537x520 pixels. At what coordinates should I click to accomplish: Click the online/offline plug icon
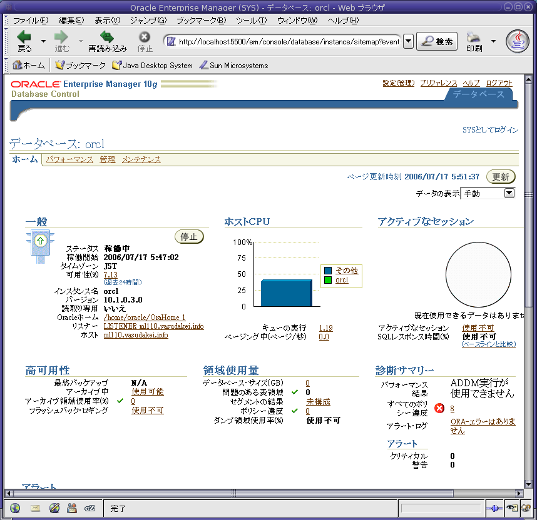coord(494,509)
